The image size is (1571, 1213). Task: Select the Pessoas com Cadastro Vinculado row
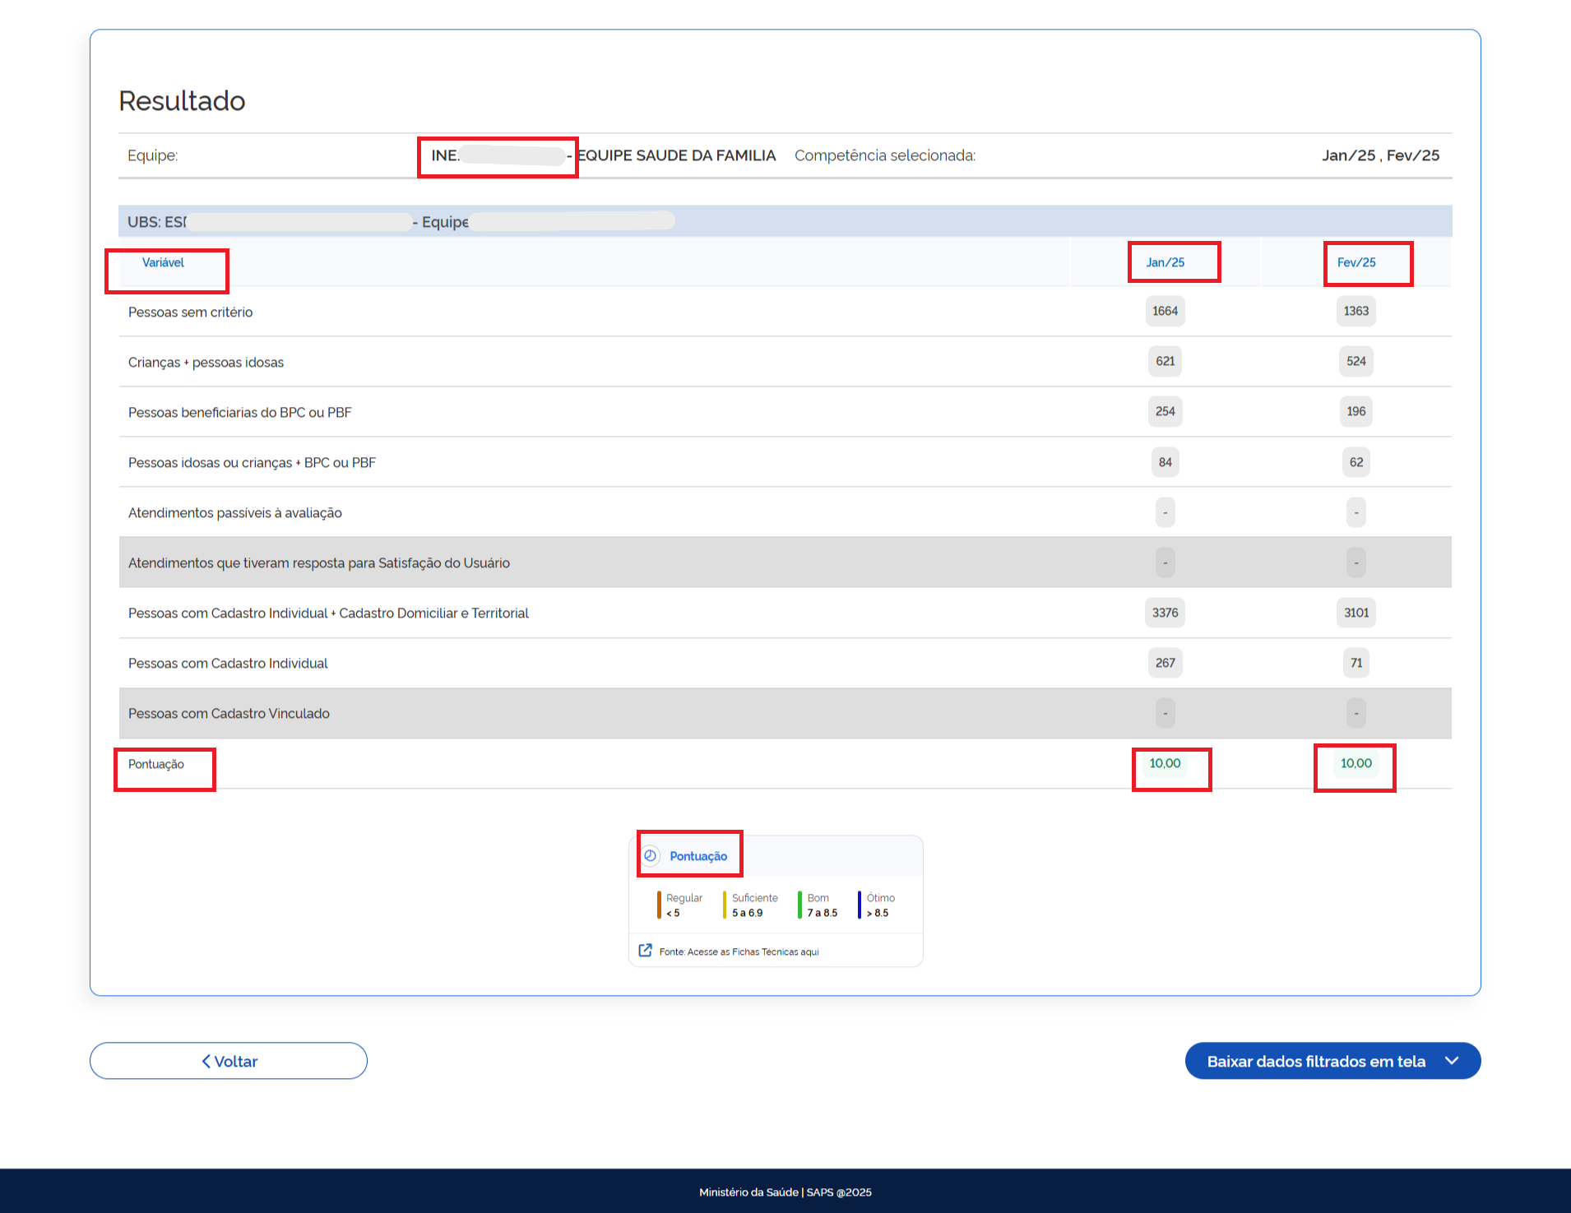pos(229,713)
